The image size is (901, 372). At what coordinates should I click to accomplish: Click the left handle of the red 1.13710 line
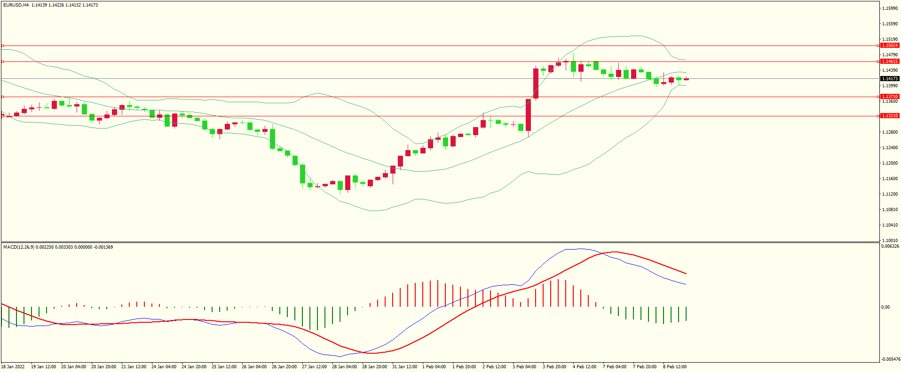(2, 97)
